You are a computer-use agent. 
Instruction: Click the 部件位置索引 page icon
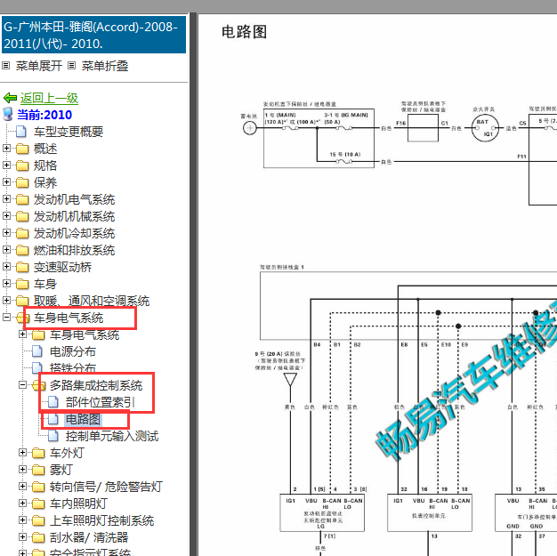[x=53, y=402]
